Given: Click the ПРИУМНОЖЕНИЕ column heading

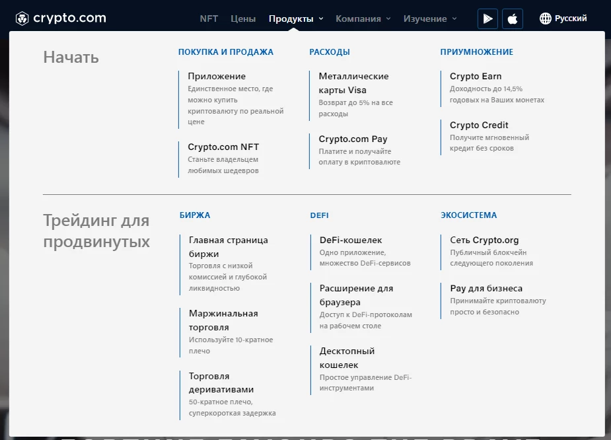Looking at the screenshot, I should (x=476, y=52).
